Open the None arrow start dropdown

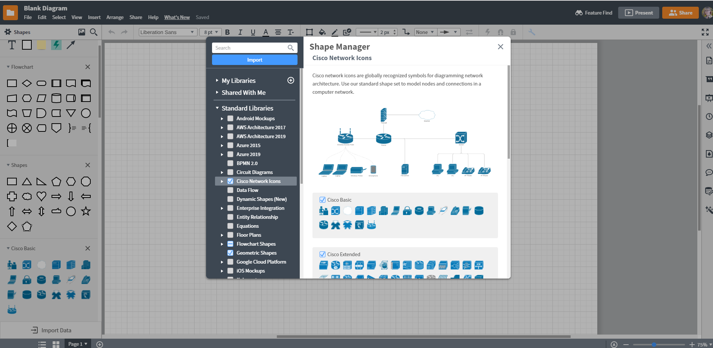pos(425,32)
